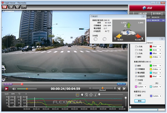This screenshot has width=167, height=113.
Task: Enable the X 方向 checkbox
Action: 136,47
